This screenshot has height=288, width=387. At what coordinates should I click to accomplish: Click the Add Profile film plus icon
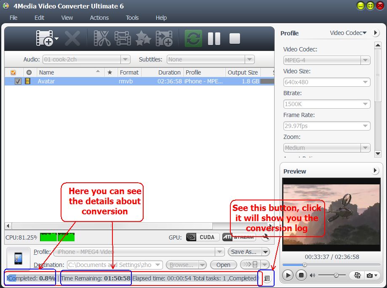tap(164, 38)
